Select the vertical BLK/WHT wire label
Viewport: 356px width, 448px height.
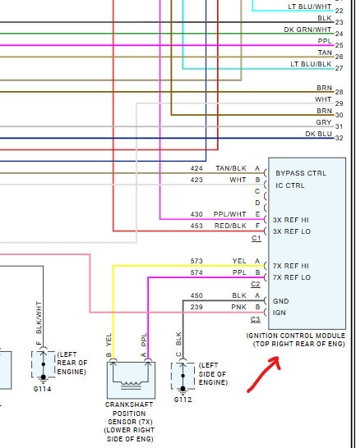point(39,318)
